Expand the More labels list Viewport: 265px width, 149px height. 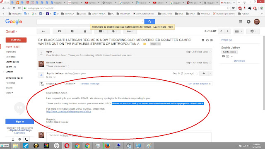[x=9, y=93]
